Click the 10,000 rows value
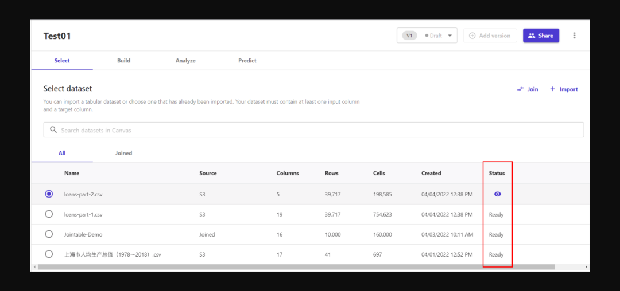Image resolution: width=620 pixels, height=291 pixels. (332, 235)
